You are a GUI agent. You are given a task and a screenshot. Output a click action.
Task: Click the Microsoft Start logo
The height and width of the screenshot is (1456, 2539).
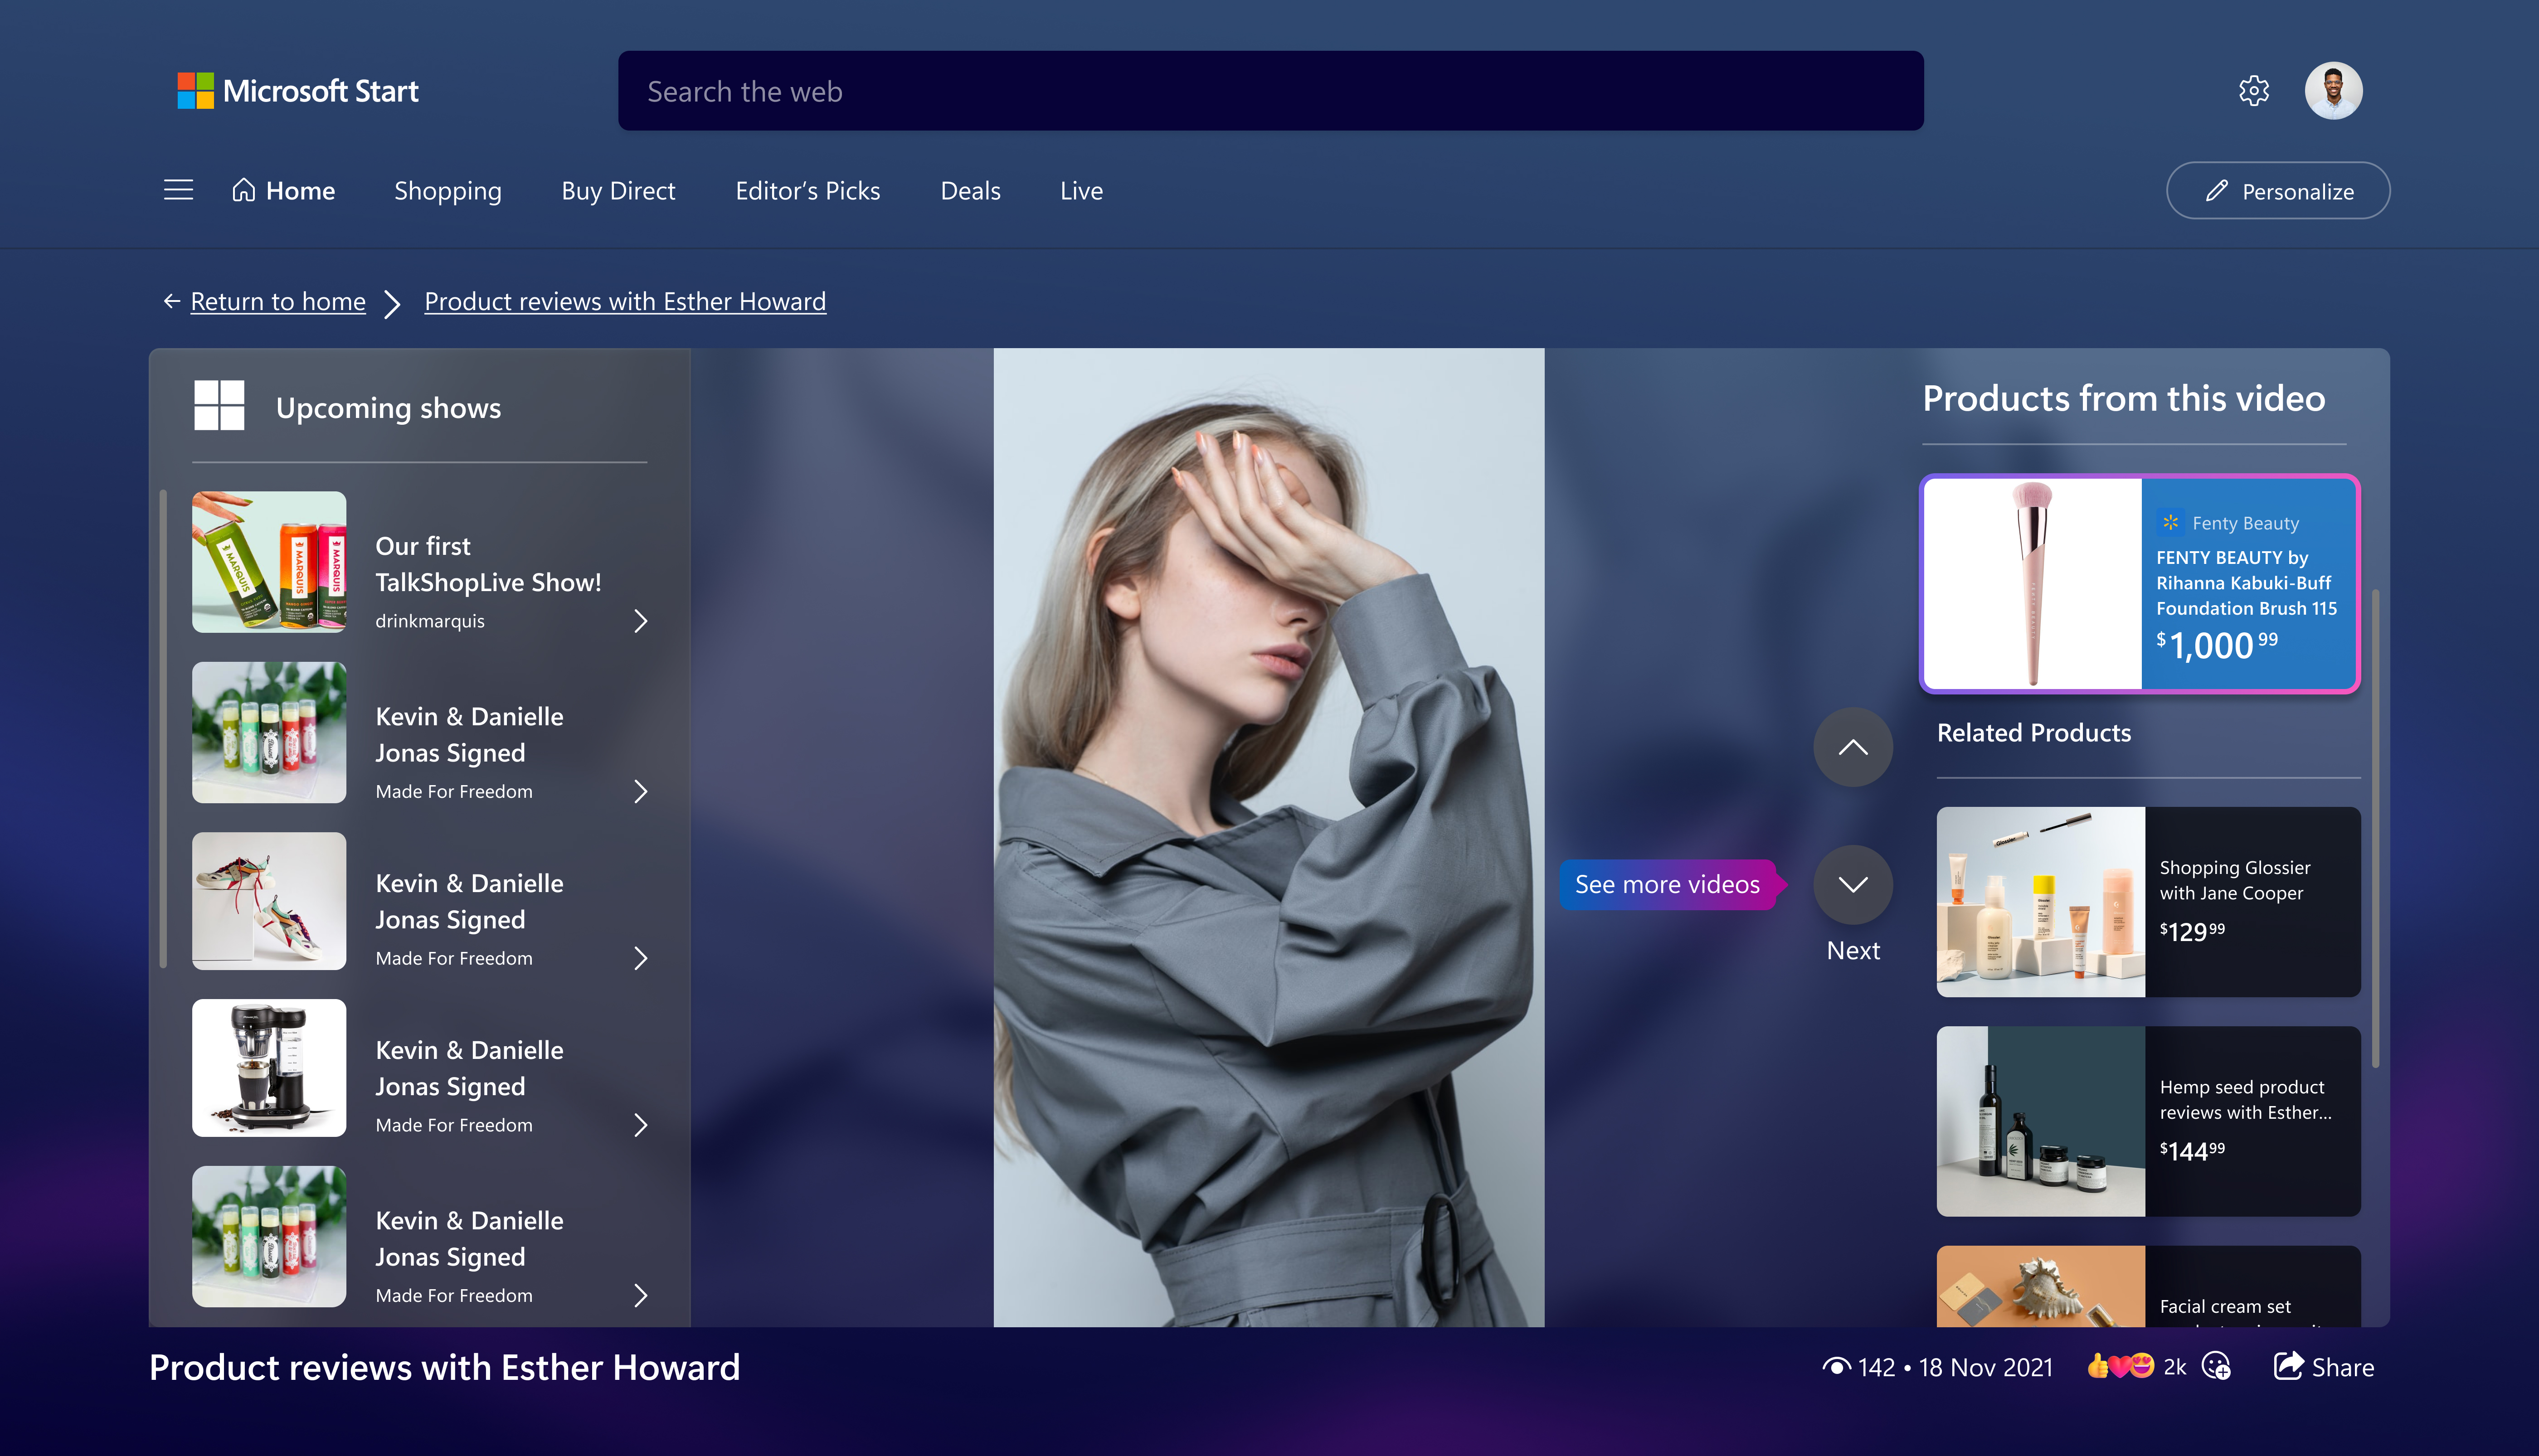point(298,91)
